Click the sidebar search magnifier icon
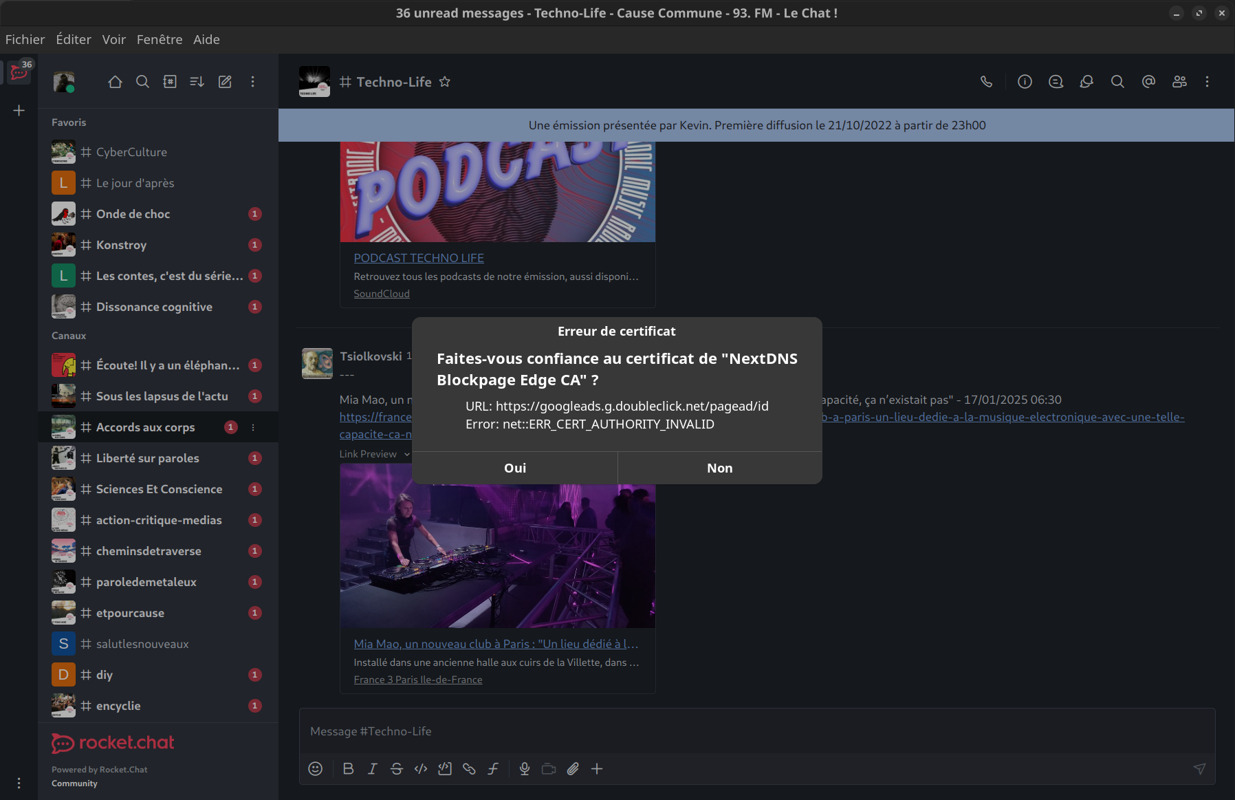The height and width of the screenshot is (800, 1235). (x=142, y=82)
